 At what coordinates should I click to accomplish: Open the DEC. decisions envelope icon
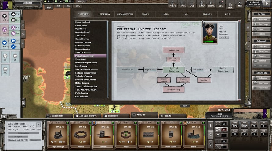tap(221, 4)
